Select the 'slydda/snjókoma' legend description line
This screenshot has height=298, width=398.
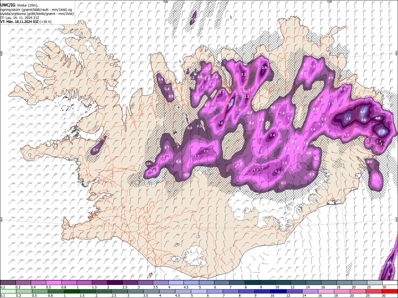37,14
